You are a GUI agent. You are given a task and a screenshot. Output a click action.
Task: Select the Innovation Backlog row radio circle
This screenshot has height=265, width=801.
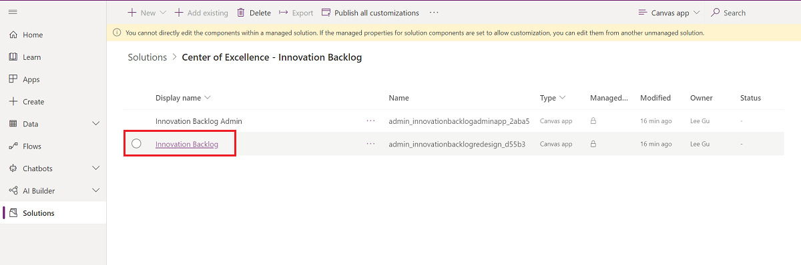tap(136, 144)
